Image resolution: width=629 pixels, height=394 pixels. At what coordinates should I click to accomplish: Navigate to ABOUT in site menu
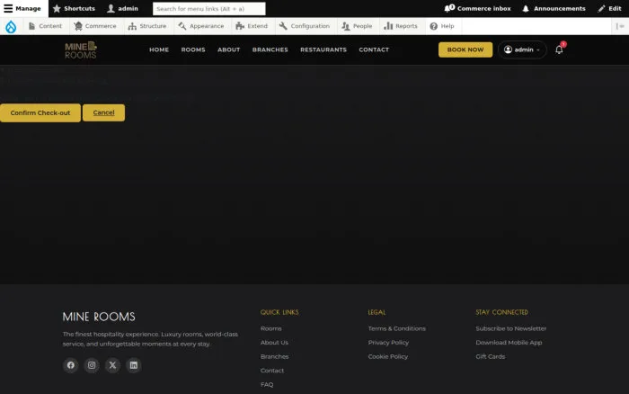[x=228, y=49]
